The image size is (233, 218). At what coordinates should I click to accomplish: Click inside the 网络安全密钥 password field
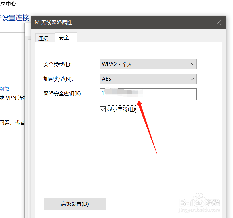(148, 94)
